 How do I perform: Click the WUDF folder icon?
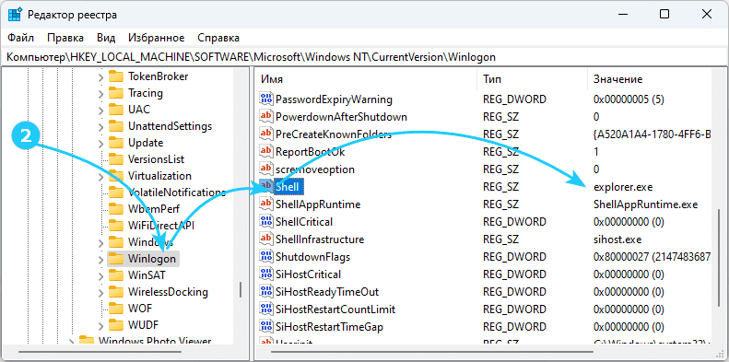click(x=115, y=324)
